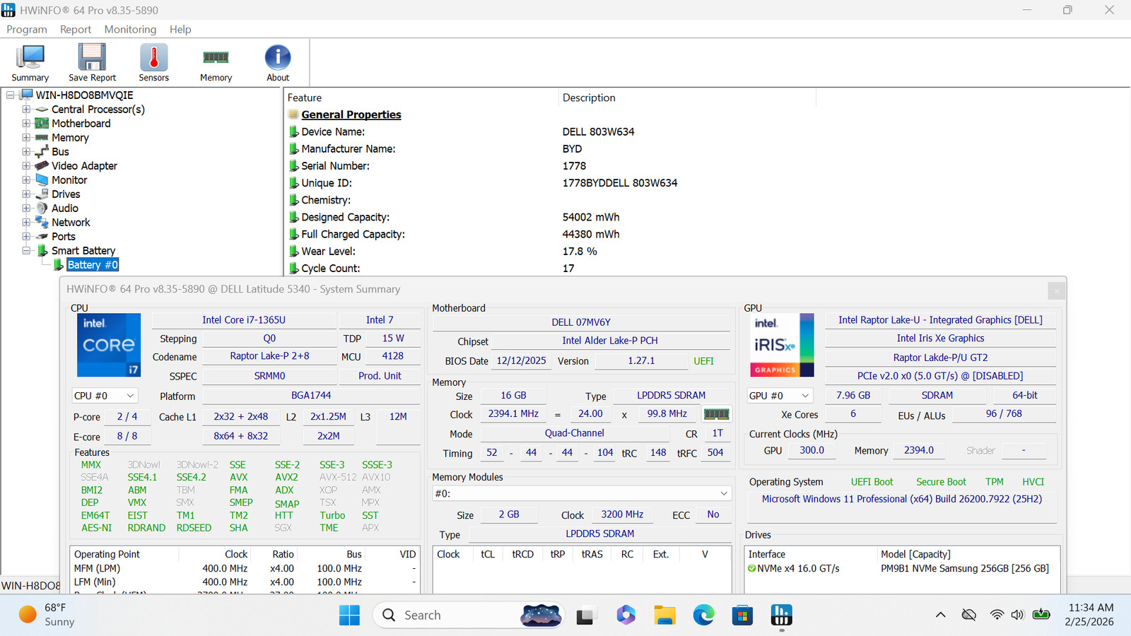Screen dimensions: 1131x636
Task: Expand the Central Processor(s) tree node
Action: tap(26, 109)
